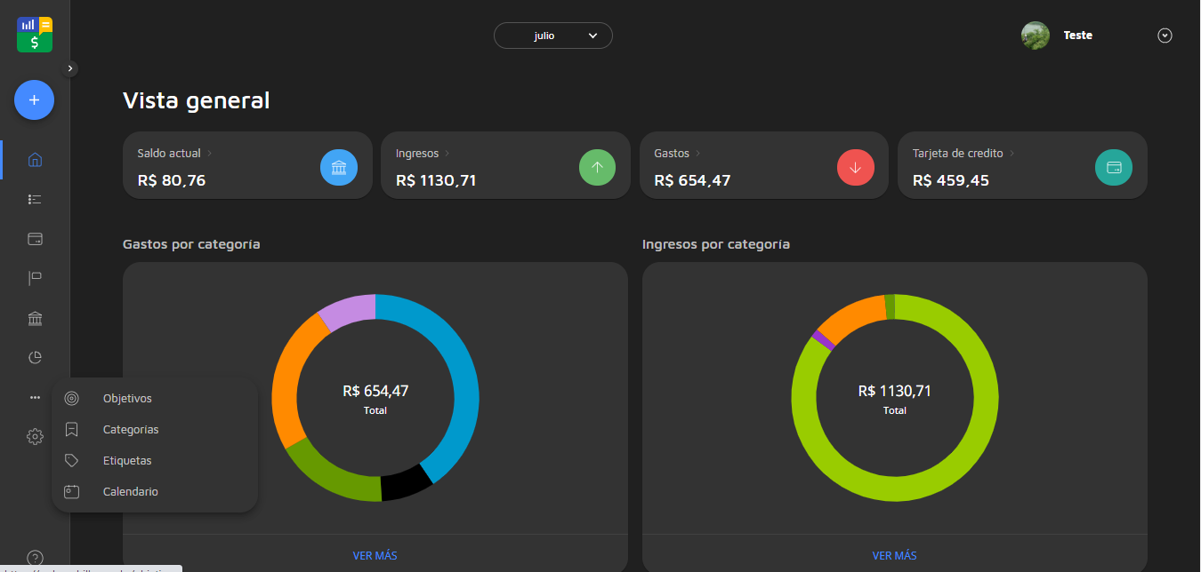Open the home dashboard sidebar icon

(x=35, y=160)
